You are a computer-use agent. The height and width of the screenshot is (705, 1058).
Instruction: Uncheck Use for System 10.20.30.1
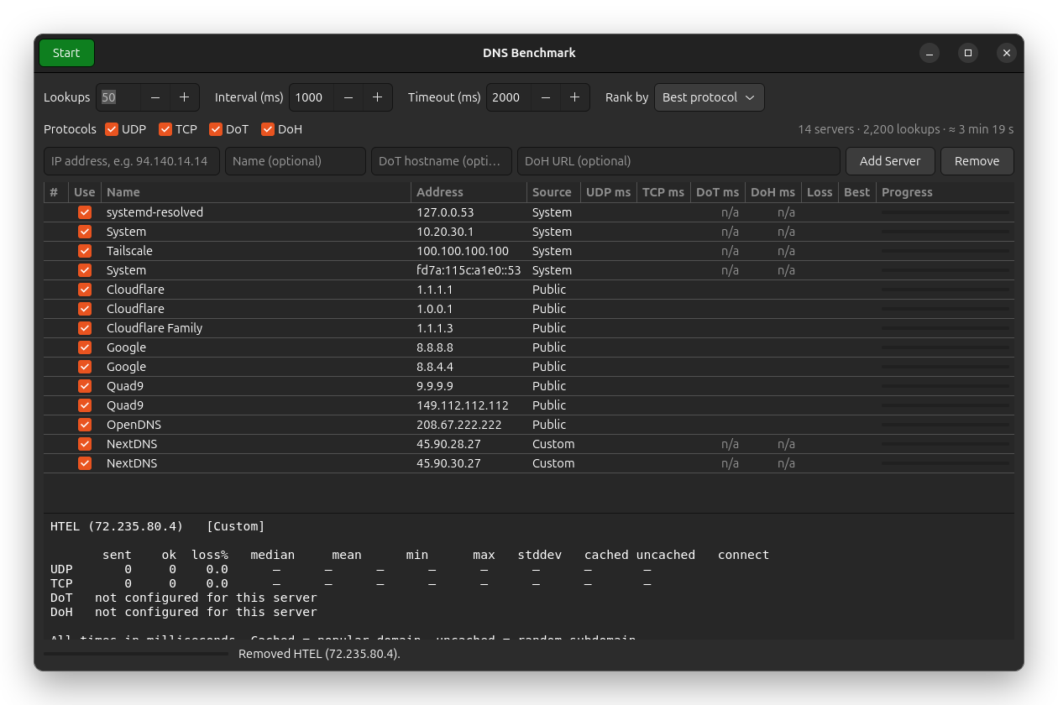coord(85,232)
